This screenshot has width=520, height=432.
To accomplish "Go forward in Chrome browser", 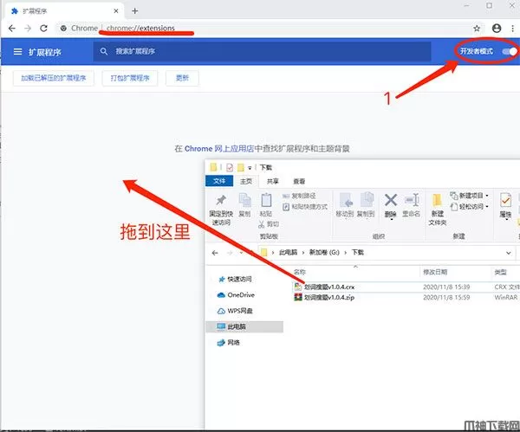I will pyautogui.click(x=28, y=29).
